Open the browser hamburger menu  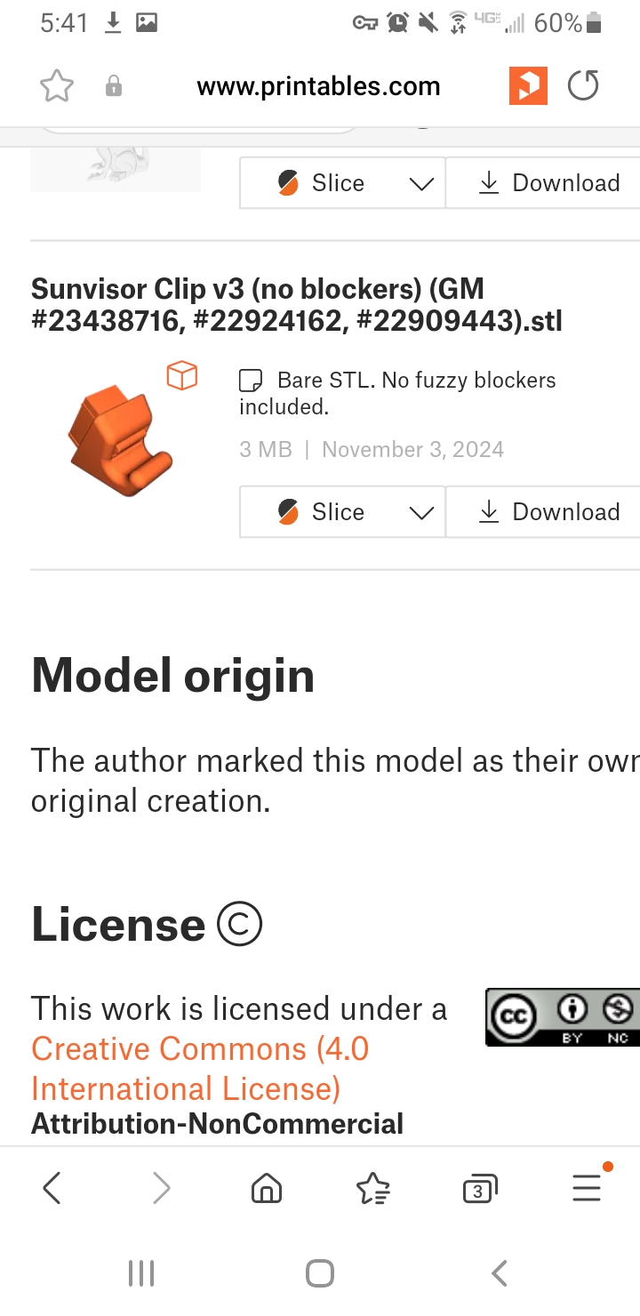click(588, 1187)
